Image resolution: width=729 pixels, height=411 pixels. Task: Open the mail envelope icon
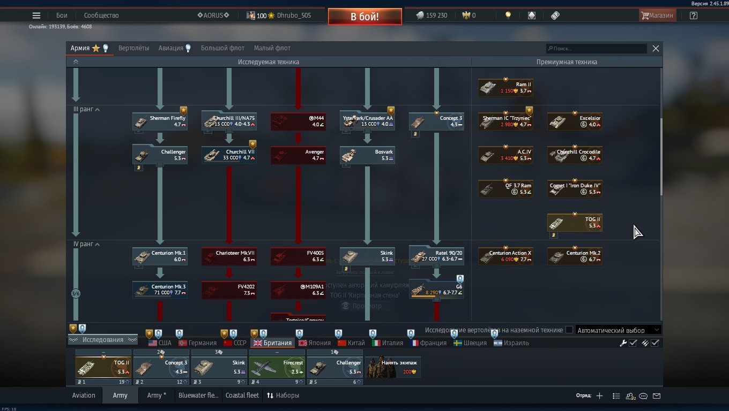point(657,396)
